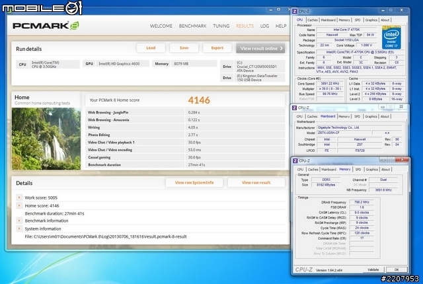
Task: Open the HELP tab
Action: pyautogui.click(x=281, y=26)
